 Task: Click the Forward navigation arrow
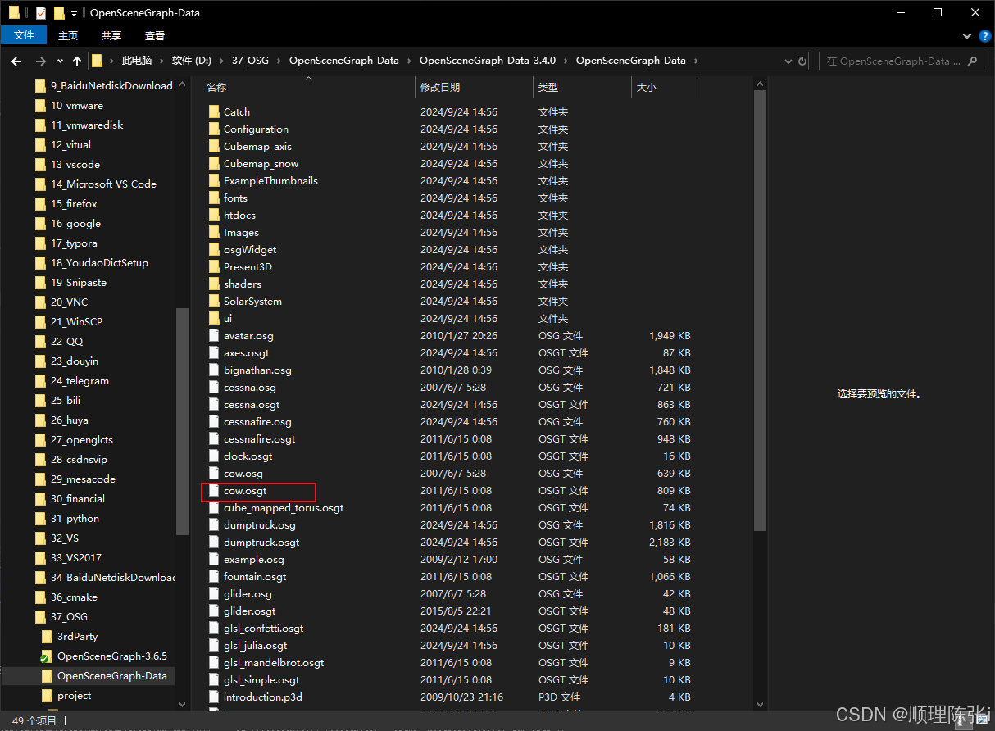coord(41,61)
